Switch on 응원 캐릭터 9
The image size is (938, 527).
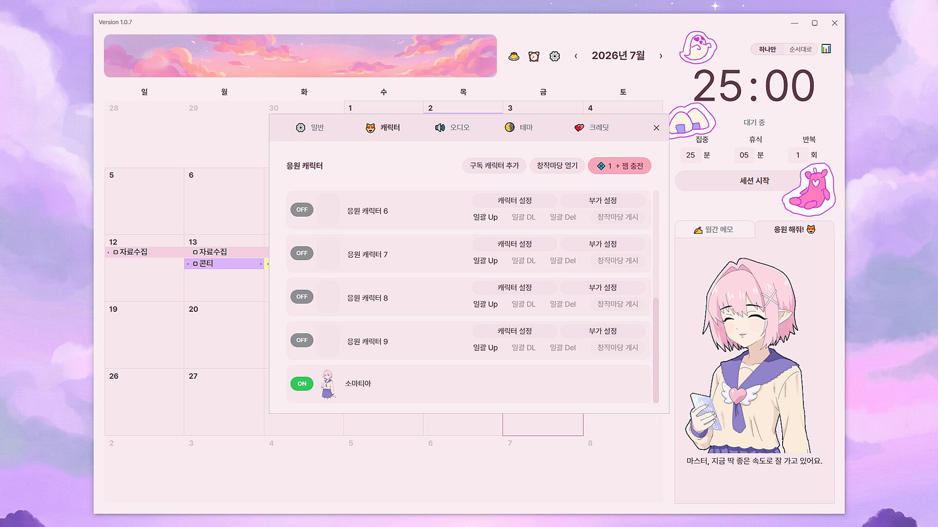(x=302, y=340)
